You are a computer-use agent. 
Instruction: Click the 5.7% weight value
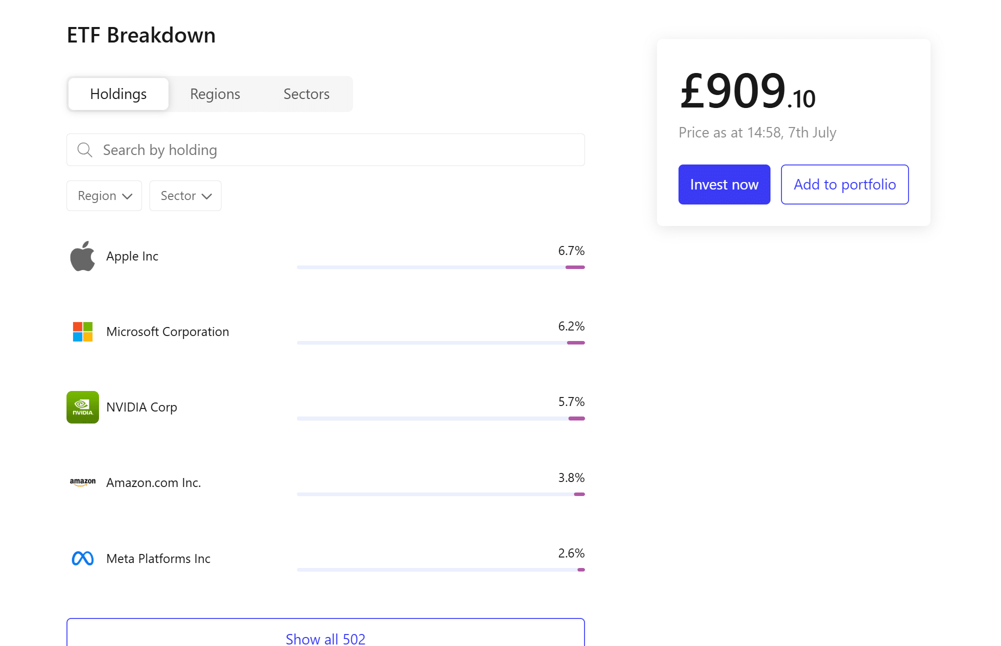click(571, 401)
